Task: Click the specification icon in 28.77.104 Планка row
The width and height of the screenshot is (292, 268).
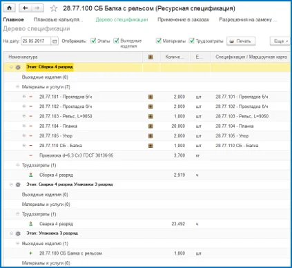Action: pos(150,126)
